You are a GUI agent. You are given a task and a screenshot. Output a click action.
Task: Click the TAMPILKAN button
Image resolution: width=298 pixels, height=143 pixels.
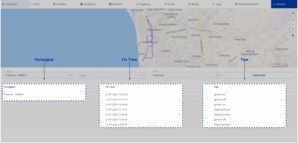click(x=258, y=75)
